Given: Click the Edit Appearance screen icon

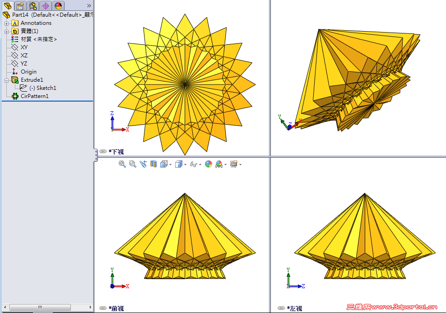Looking at the screenshot, I should 234,164.
